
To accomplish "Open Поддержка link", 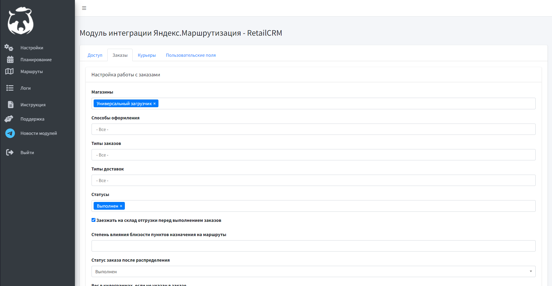I will click(32, 119).
